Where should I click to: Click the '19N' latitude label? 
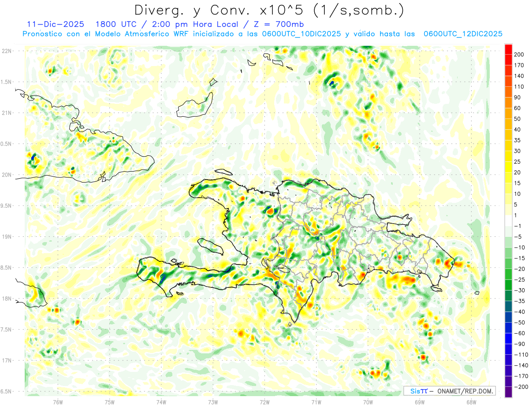pyautogui.click(x=7, y=237)
